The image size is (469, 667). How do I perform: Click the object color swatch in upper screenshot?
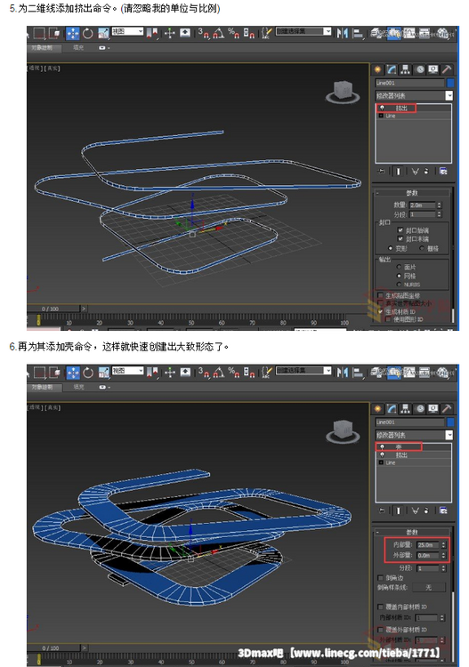(450, 83)
